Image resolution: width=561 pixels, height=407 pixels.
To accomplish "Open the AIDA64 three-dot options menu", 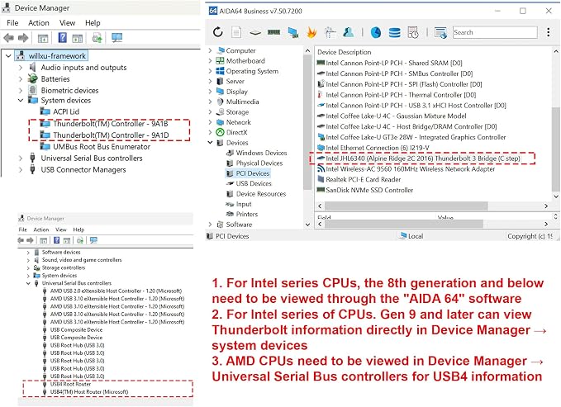I will coord(548,32).
